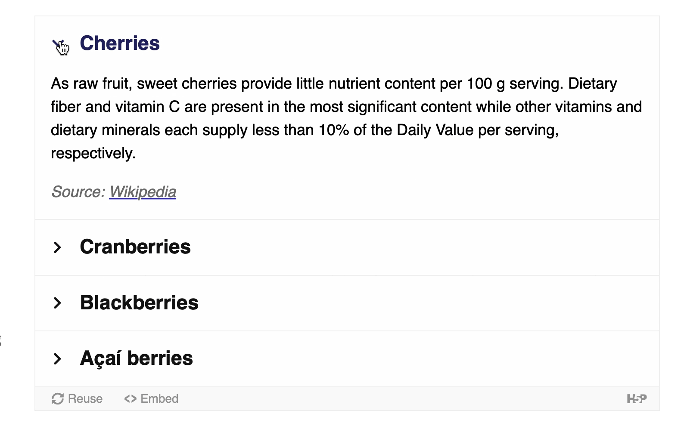Click blank area of the Reuse/Embed footer bar
This screenshot has width=684, height=432.
coord(401,399)
